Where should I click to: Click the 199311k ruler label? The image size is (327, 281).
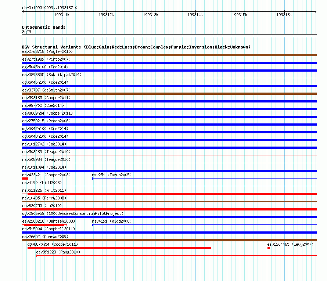tap(62, 15)
